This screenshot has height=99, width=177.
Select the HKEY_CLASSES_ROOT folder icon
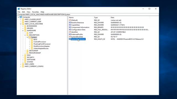[x=23, y=19]
